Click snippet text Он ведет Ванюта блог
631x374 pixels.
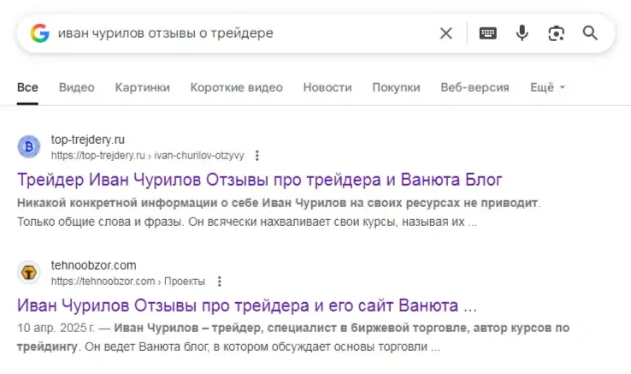147,347
